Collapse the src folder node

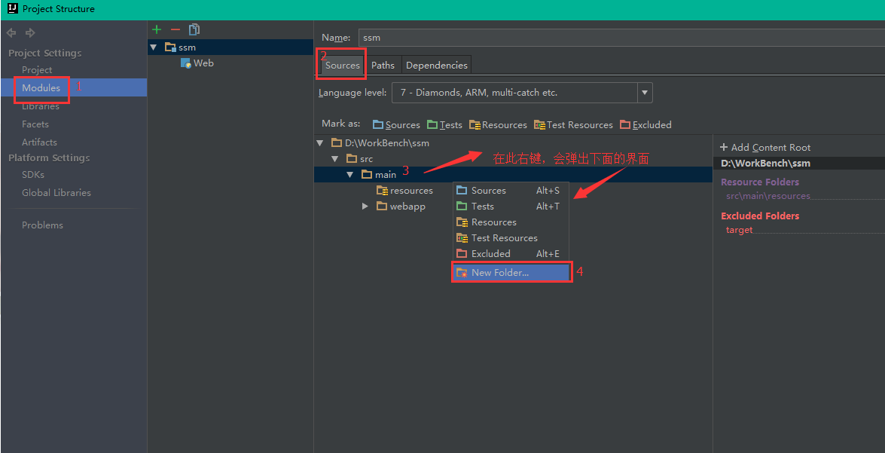point(335,159)
